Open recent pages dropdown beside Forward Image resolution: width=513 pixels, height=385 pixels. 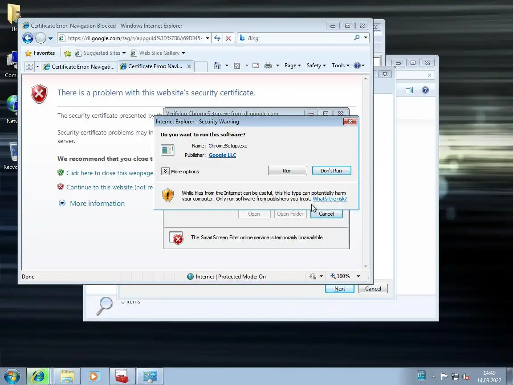coord(50,38)
